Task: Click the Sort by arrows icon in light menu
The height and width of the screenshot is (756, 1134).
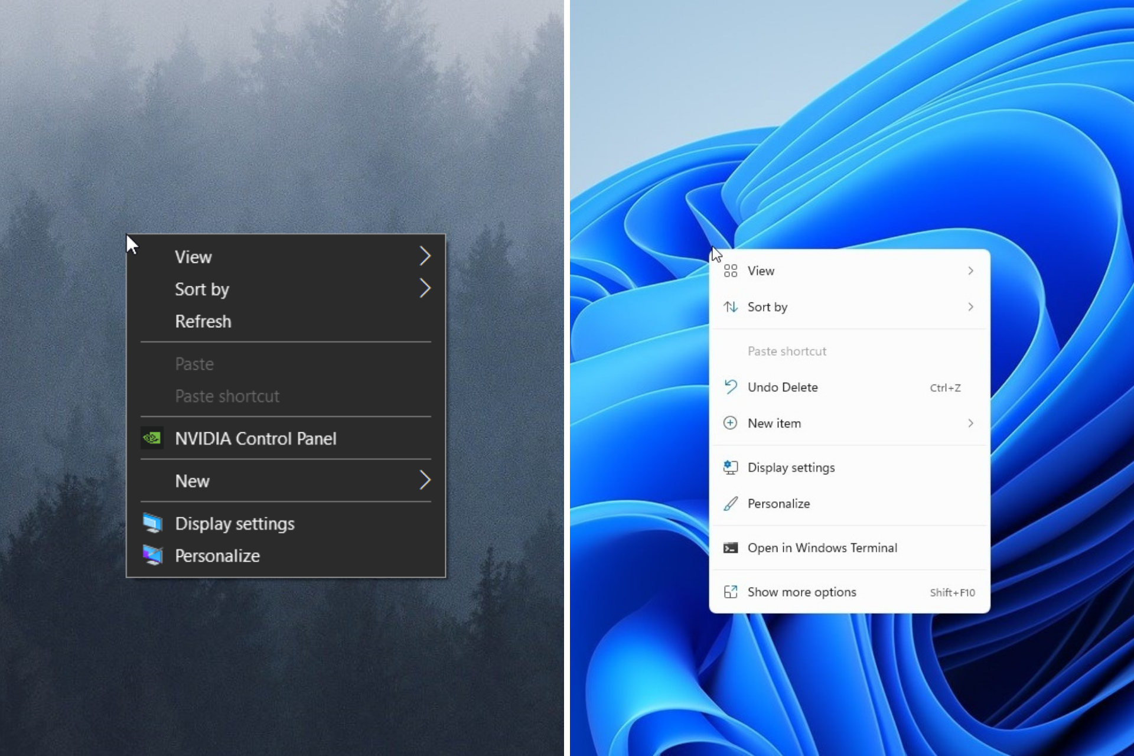Action: pos(731,307)
